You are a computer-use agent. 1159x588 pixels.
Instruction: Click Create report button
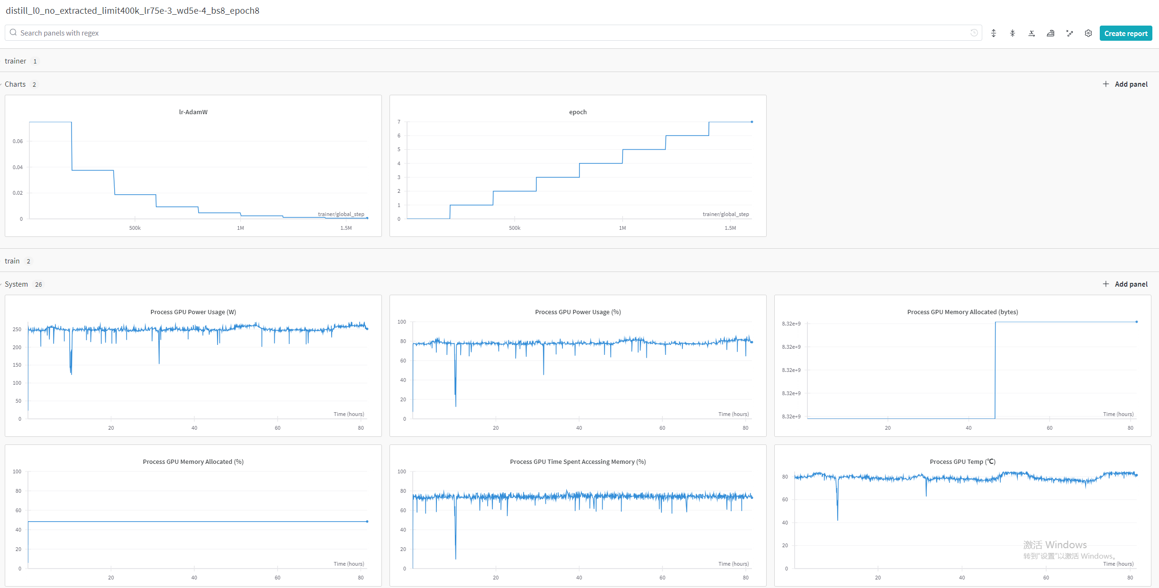pyautogui.click(x=1126, y=33)
